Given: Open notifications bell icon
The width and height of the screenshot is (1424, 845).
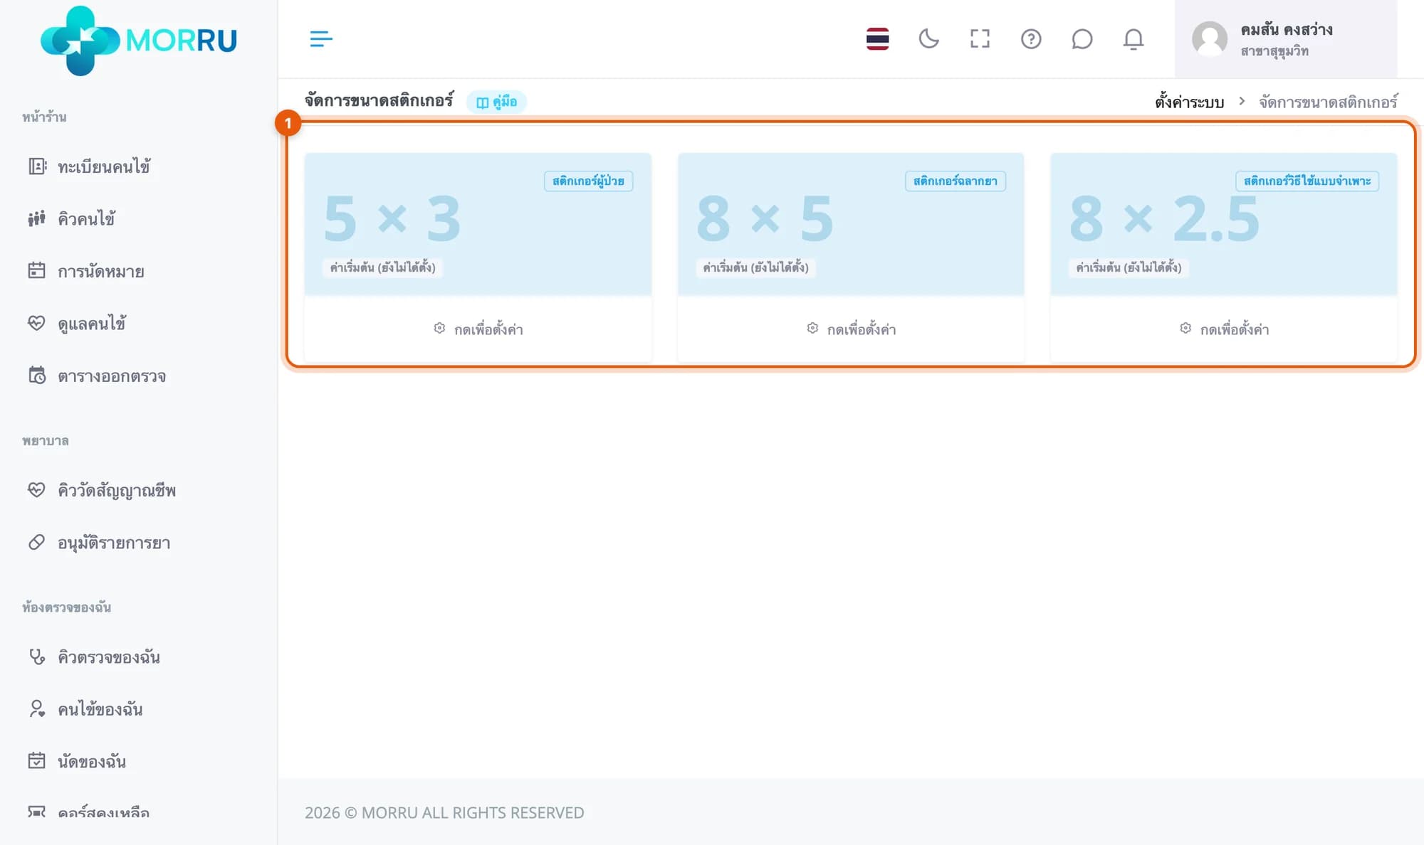Looking at the screenshot, I should pyautogui.click(x=1134, y=38).
